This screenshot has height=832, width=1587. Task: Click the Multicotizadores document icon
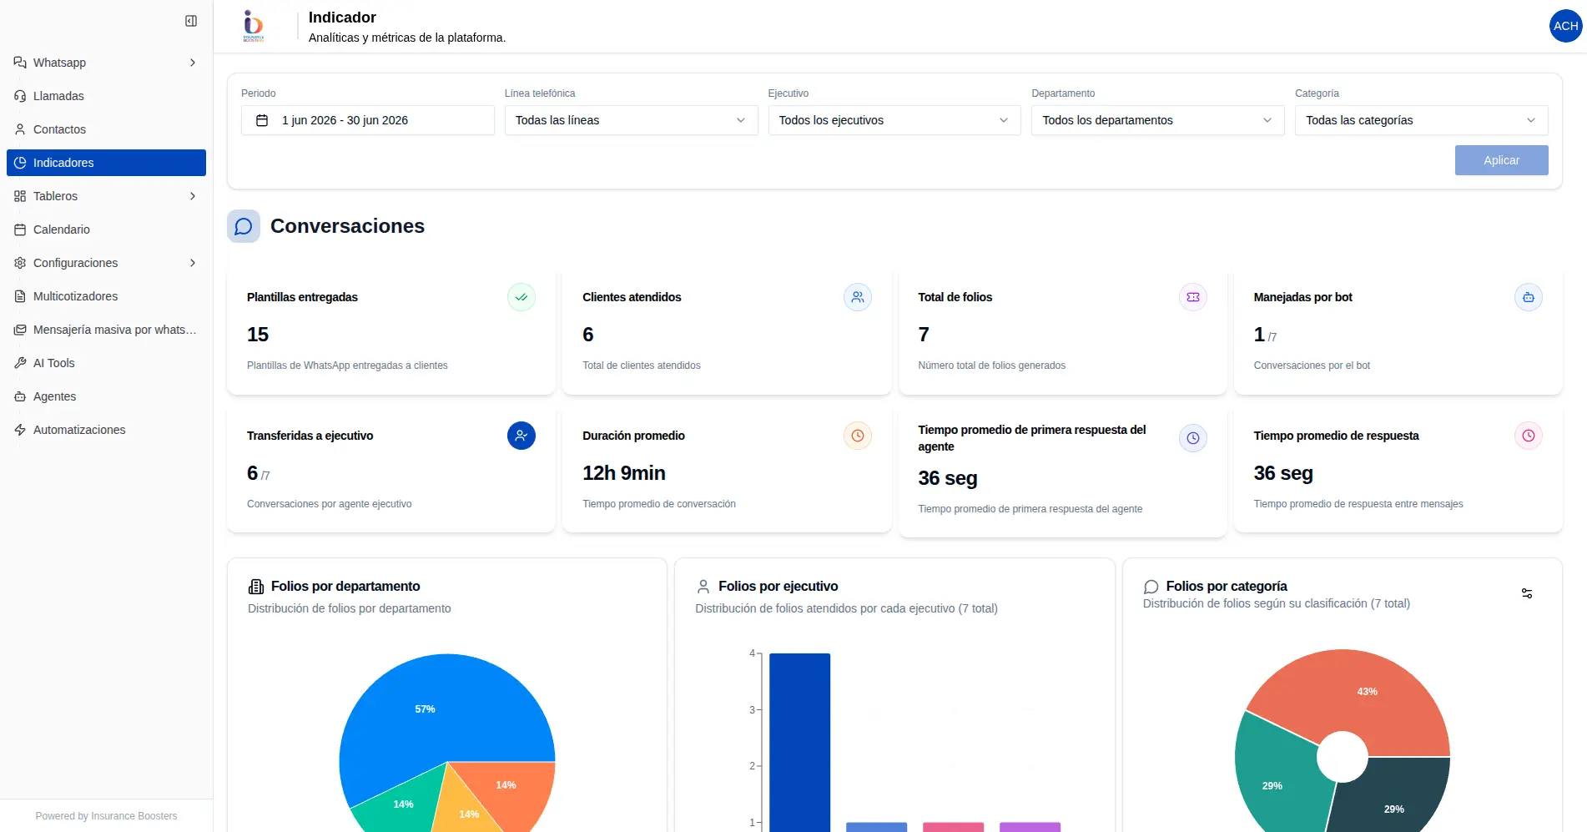[20, 296]
